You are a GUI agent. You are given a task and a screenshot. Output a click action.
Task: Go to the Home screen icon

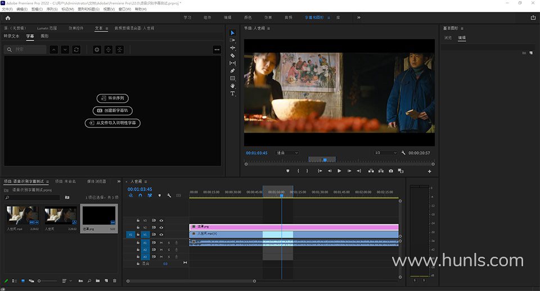8,18
